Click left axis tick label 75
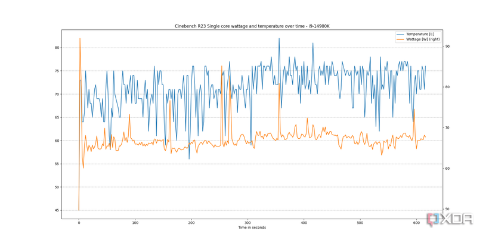The height and width of the screenshot is (246, 492). pos(57,71)
